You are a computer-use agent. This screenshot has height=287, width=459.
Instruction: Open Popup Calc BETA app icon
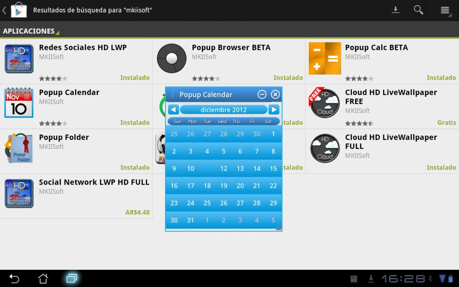(325, 58)
